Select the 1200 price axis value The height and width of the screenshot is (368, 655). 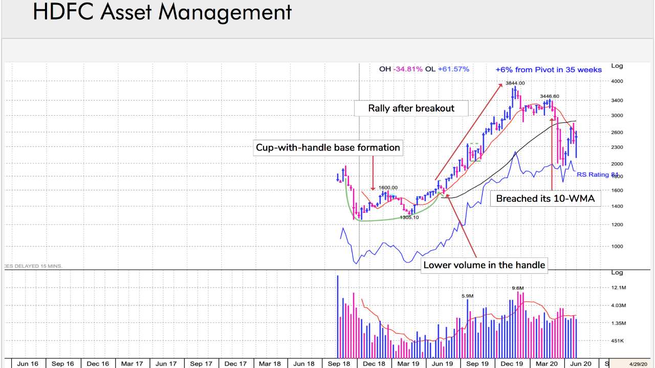tap(617, 225)
